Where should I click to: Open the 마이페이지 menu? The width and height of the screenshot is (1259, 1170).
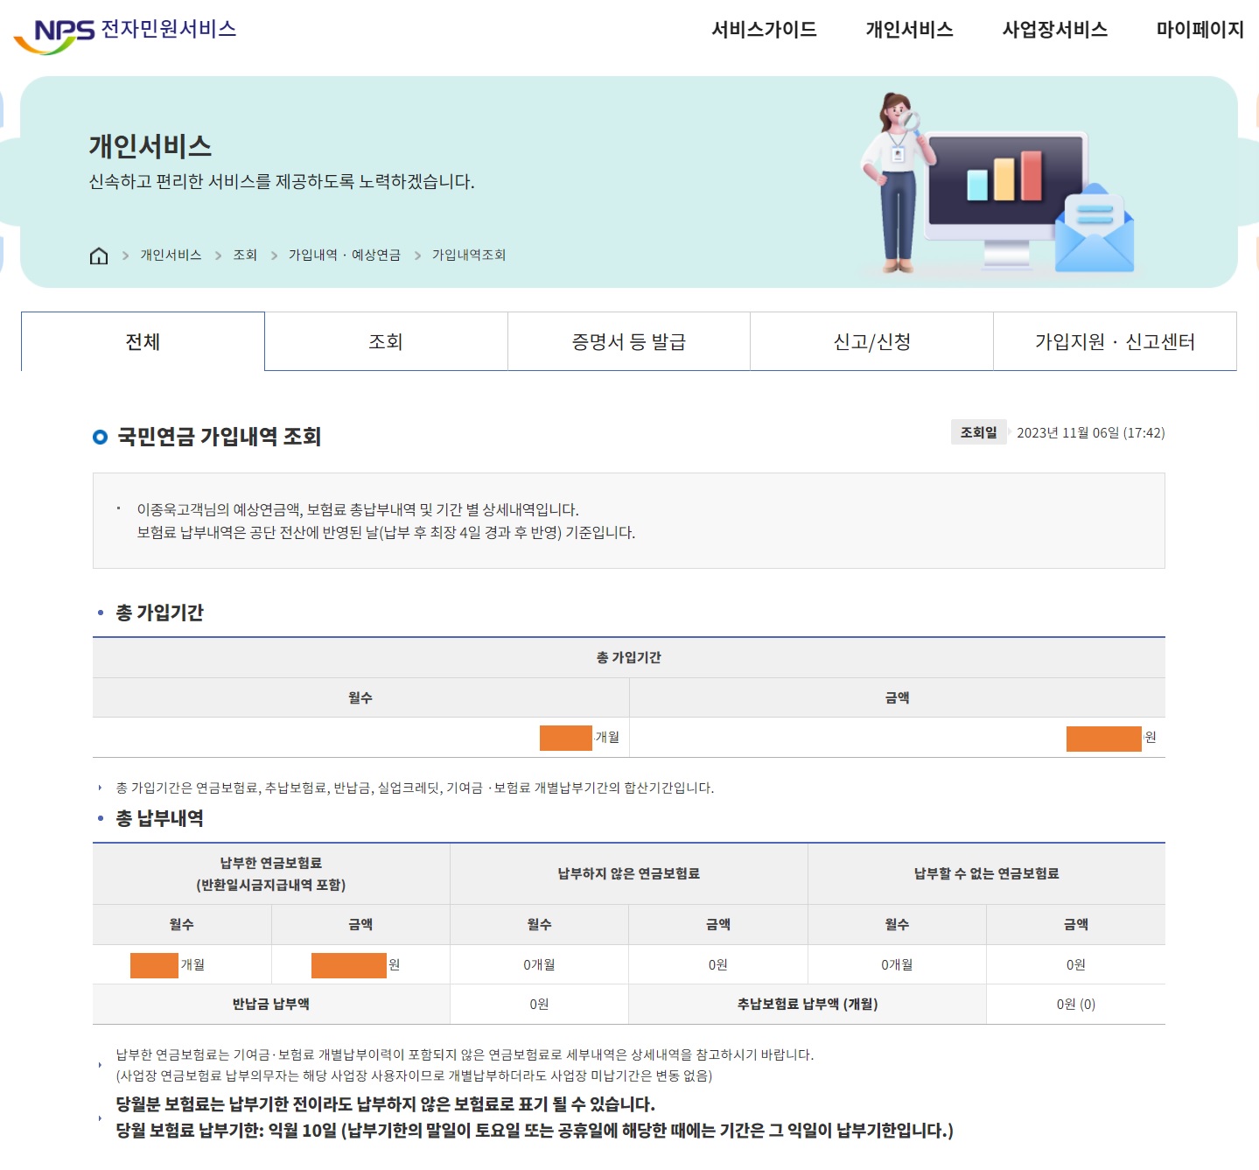click(1200, 29)
